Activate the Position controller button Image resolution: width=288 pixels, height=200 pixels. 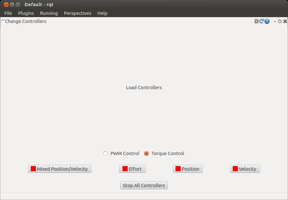[187, 169]
